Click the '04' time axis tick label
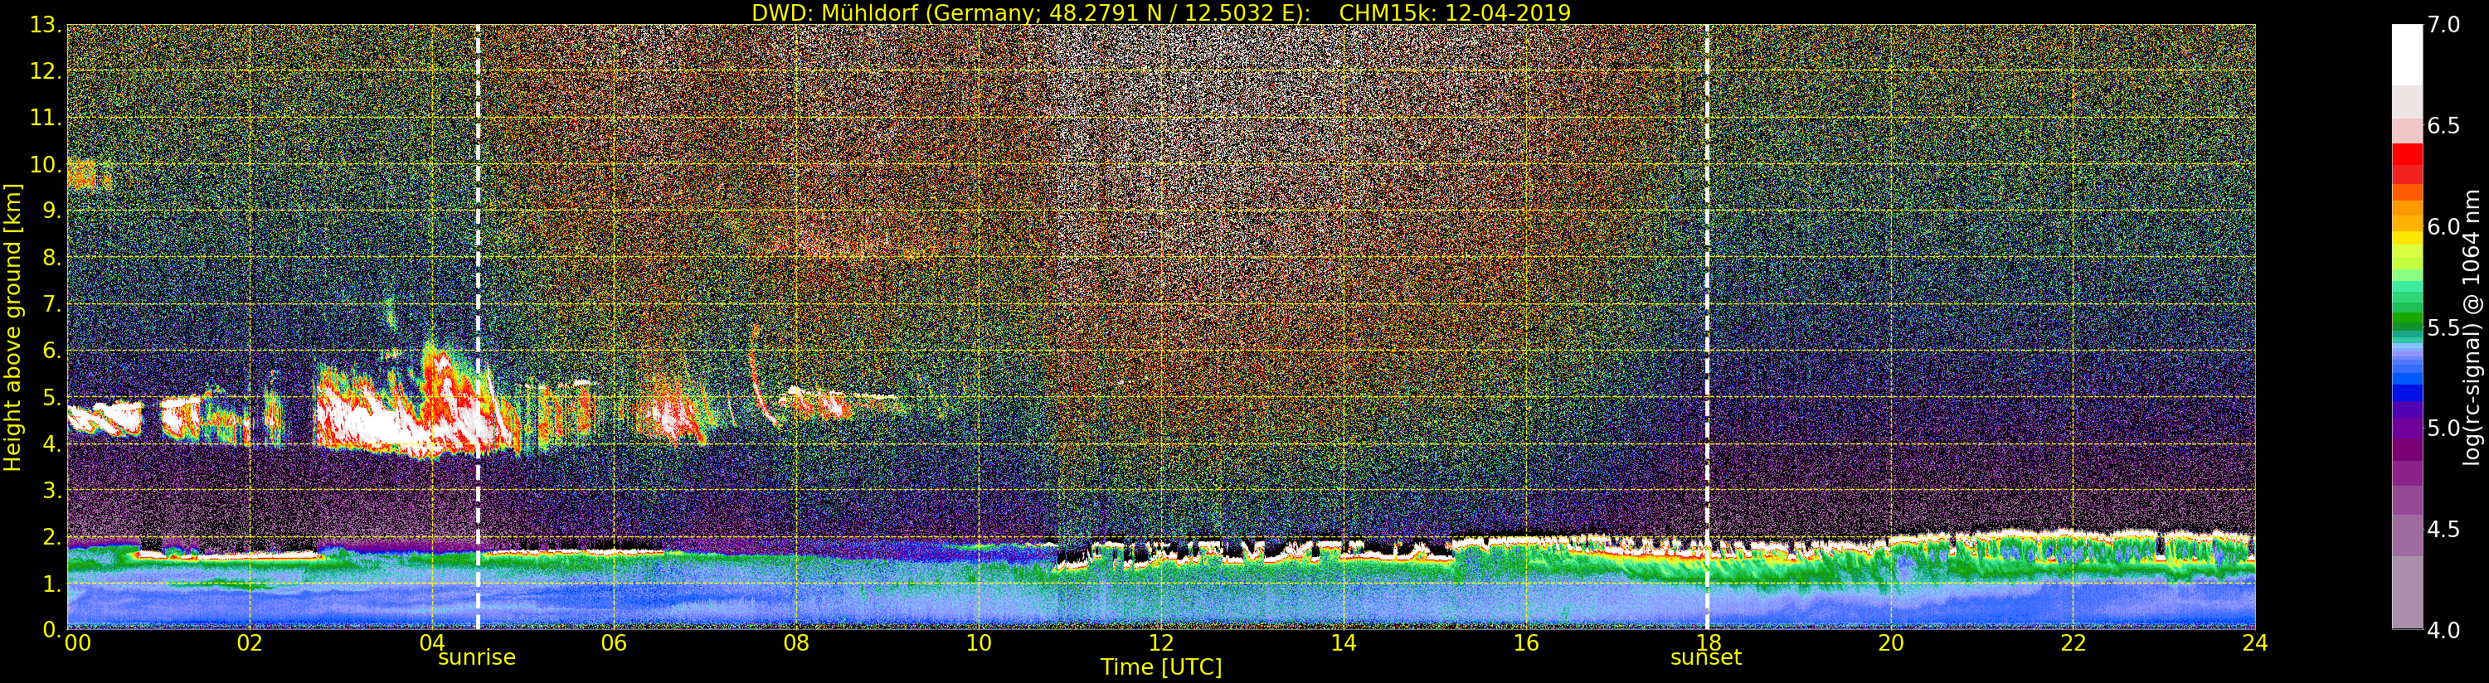 point(432,643)
